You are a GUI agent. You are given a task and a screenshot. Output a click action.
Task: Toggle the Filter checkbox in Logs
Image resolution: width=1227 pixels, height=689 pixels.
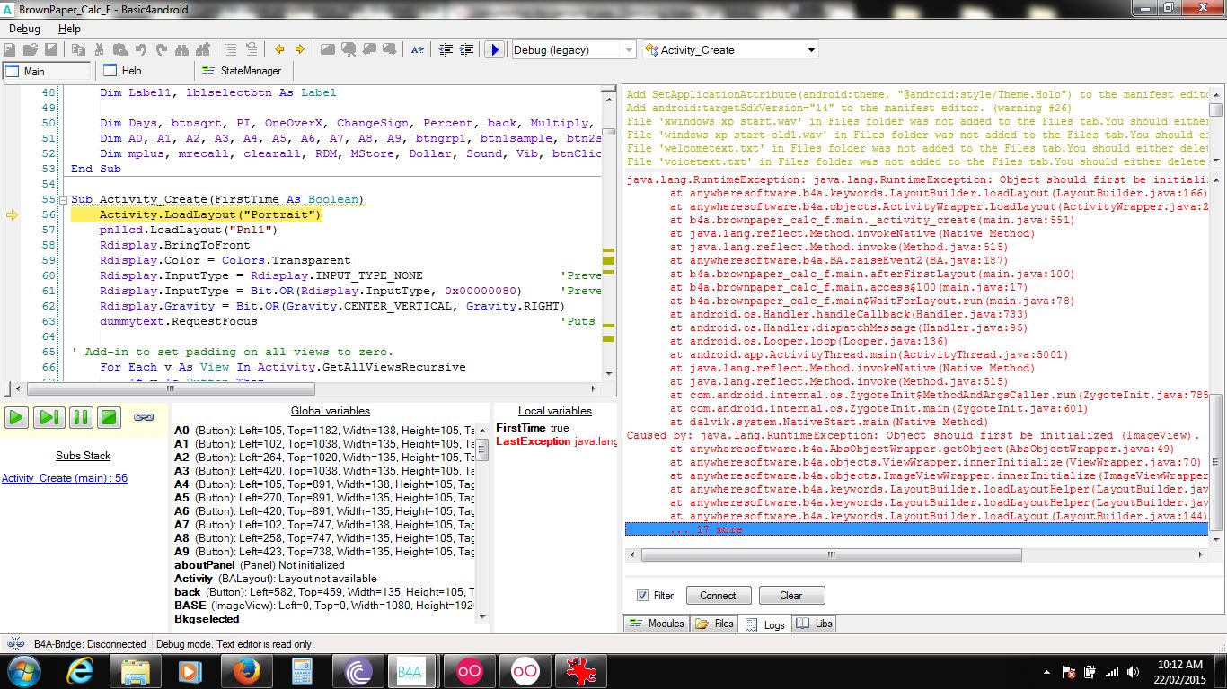(642, 596)
